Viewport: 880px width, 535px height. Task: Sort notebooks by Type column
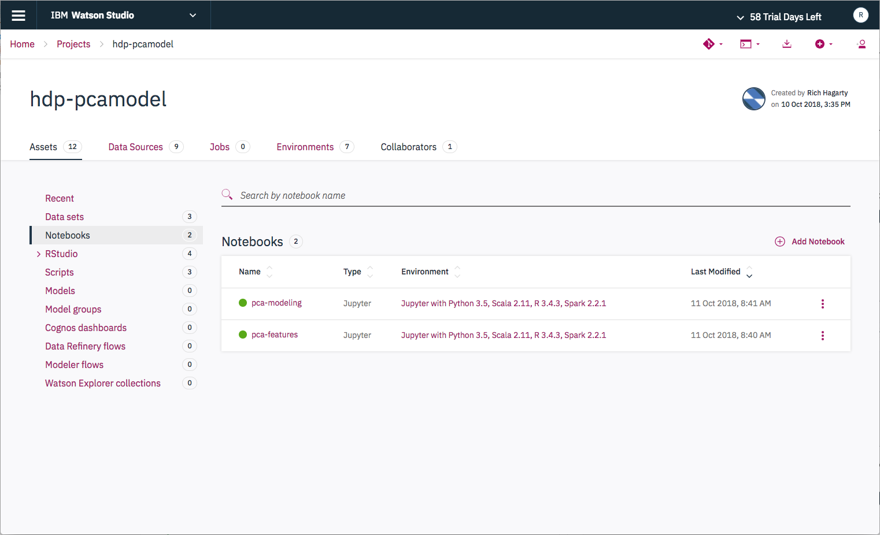(370, 272)
